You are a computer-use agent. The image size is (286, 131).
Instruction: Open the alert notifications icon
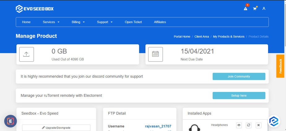[x=245, y=9]
